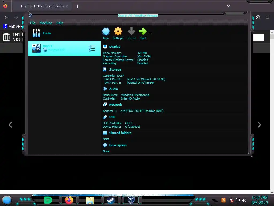Open the Start button dropdown arrow

[x=150, y=33]
